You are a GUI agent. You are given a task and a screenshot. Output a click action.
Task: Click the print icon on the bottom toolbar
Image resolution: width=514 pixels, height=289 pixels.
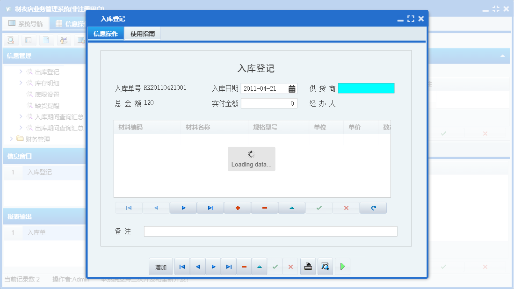point(308,266)
